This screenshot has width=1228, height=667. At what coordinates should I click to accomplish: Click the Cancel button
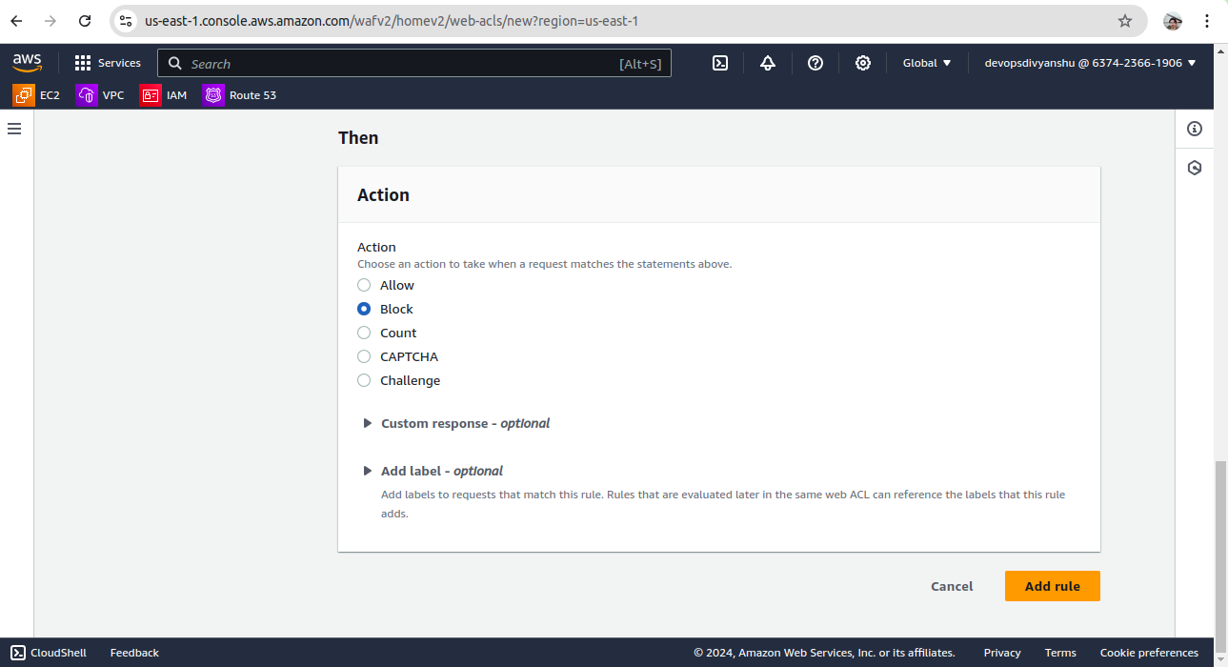[952, 586]
